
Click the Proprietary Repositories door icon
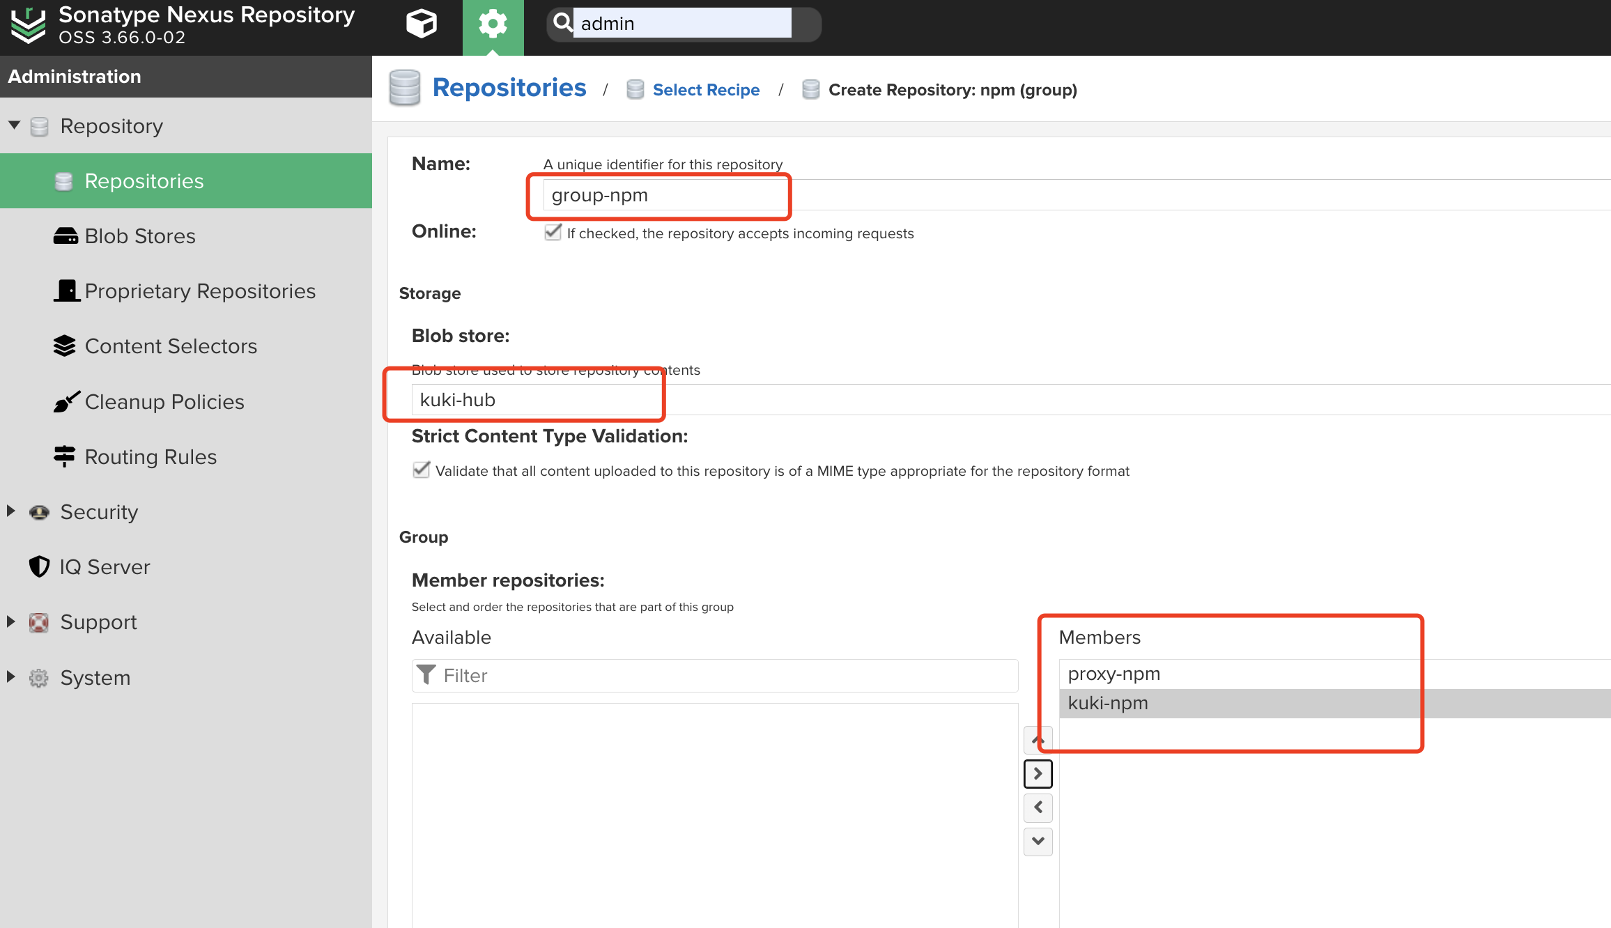click(x=67, y=291)
